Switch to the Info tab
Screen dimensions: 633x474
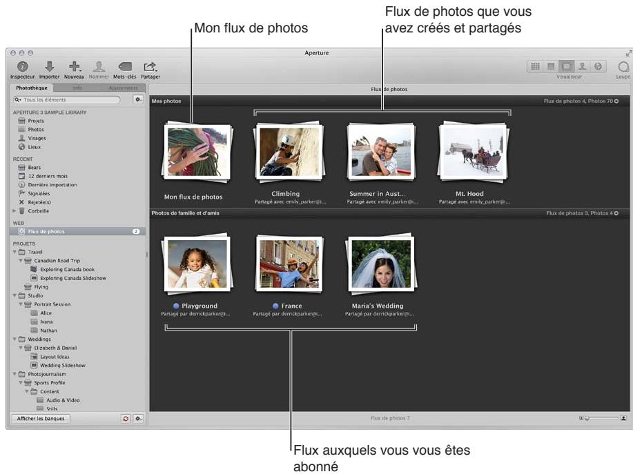[77, 88]
